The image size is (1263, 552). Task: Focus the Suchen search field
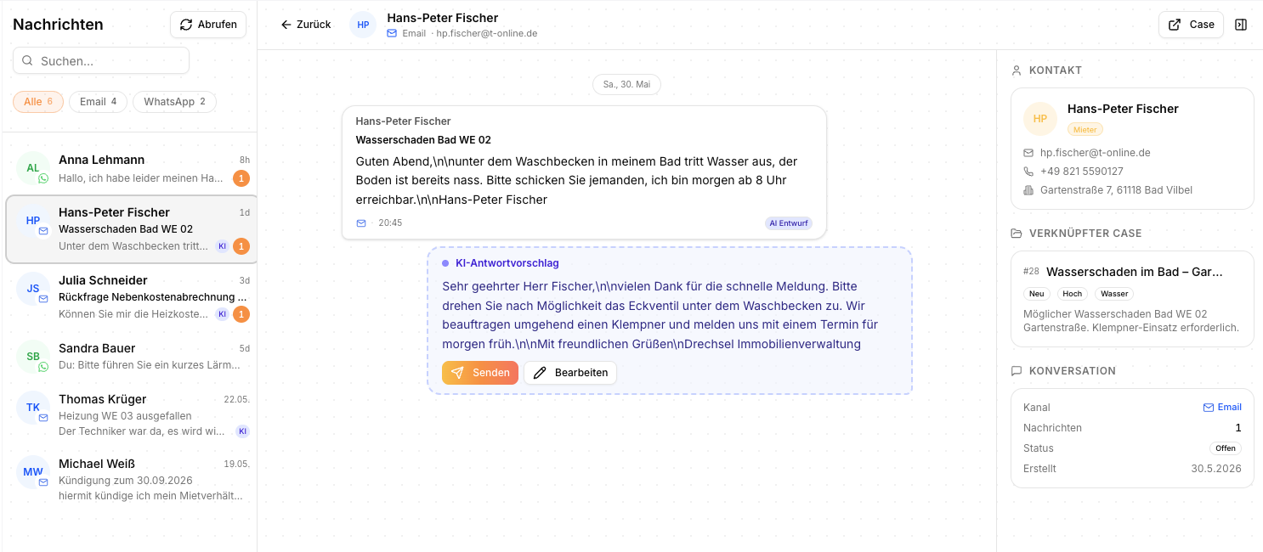coord(101,60)
